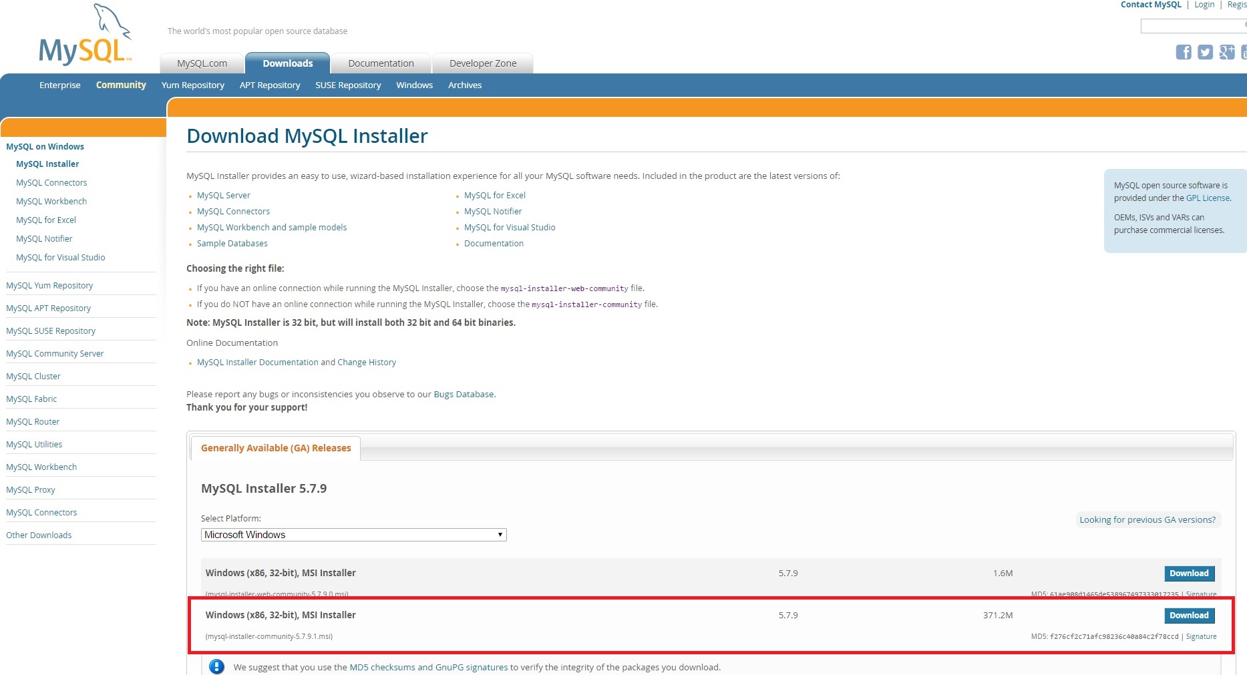The image size is (1247, 675).
Task: Open Yum Repository in the navigation bar
Action: point(192,85)
